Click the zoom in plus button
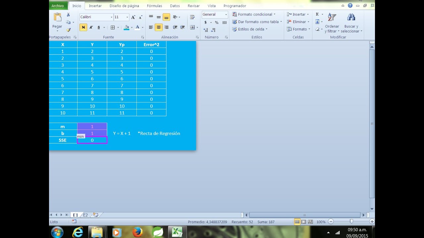Viewport: 424px width, 238px height. click(x=372, y=222)
